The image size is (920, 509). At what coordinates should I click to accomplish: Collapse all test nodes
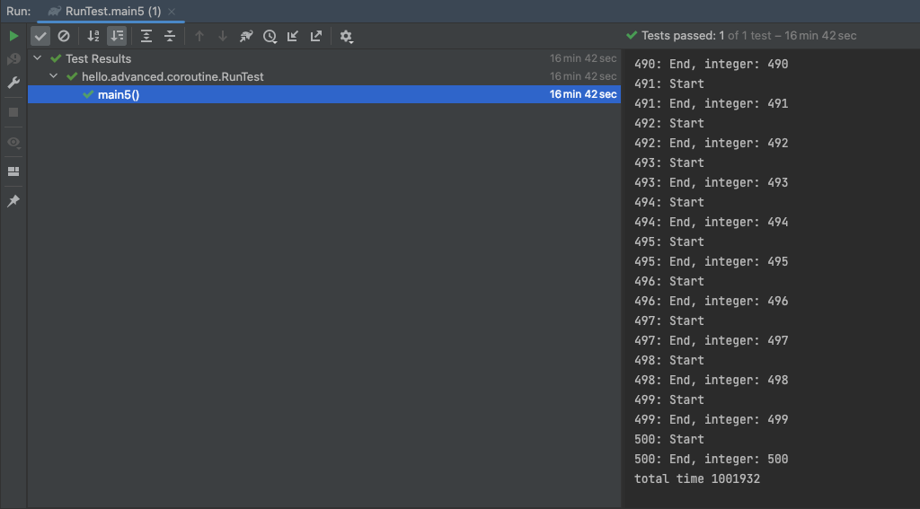coord(170,36)
